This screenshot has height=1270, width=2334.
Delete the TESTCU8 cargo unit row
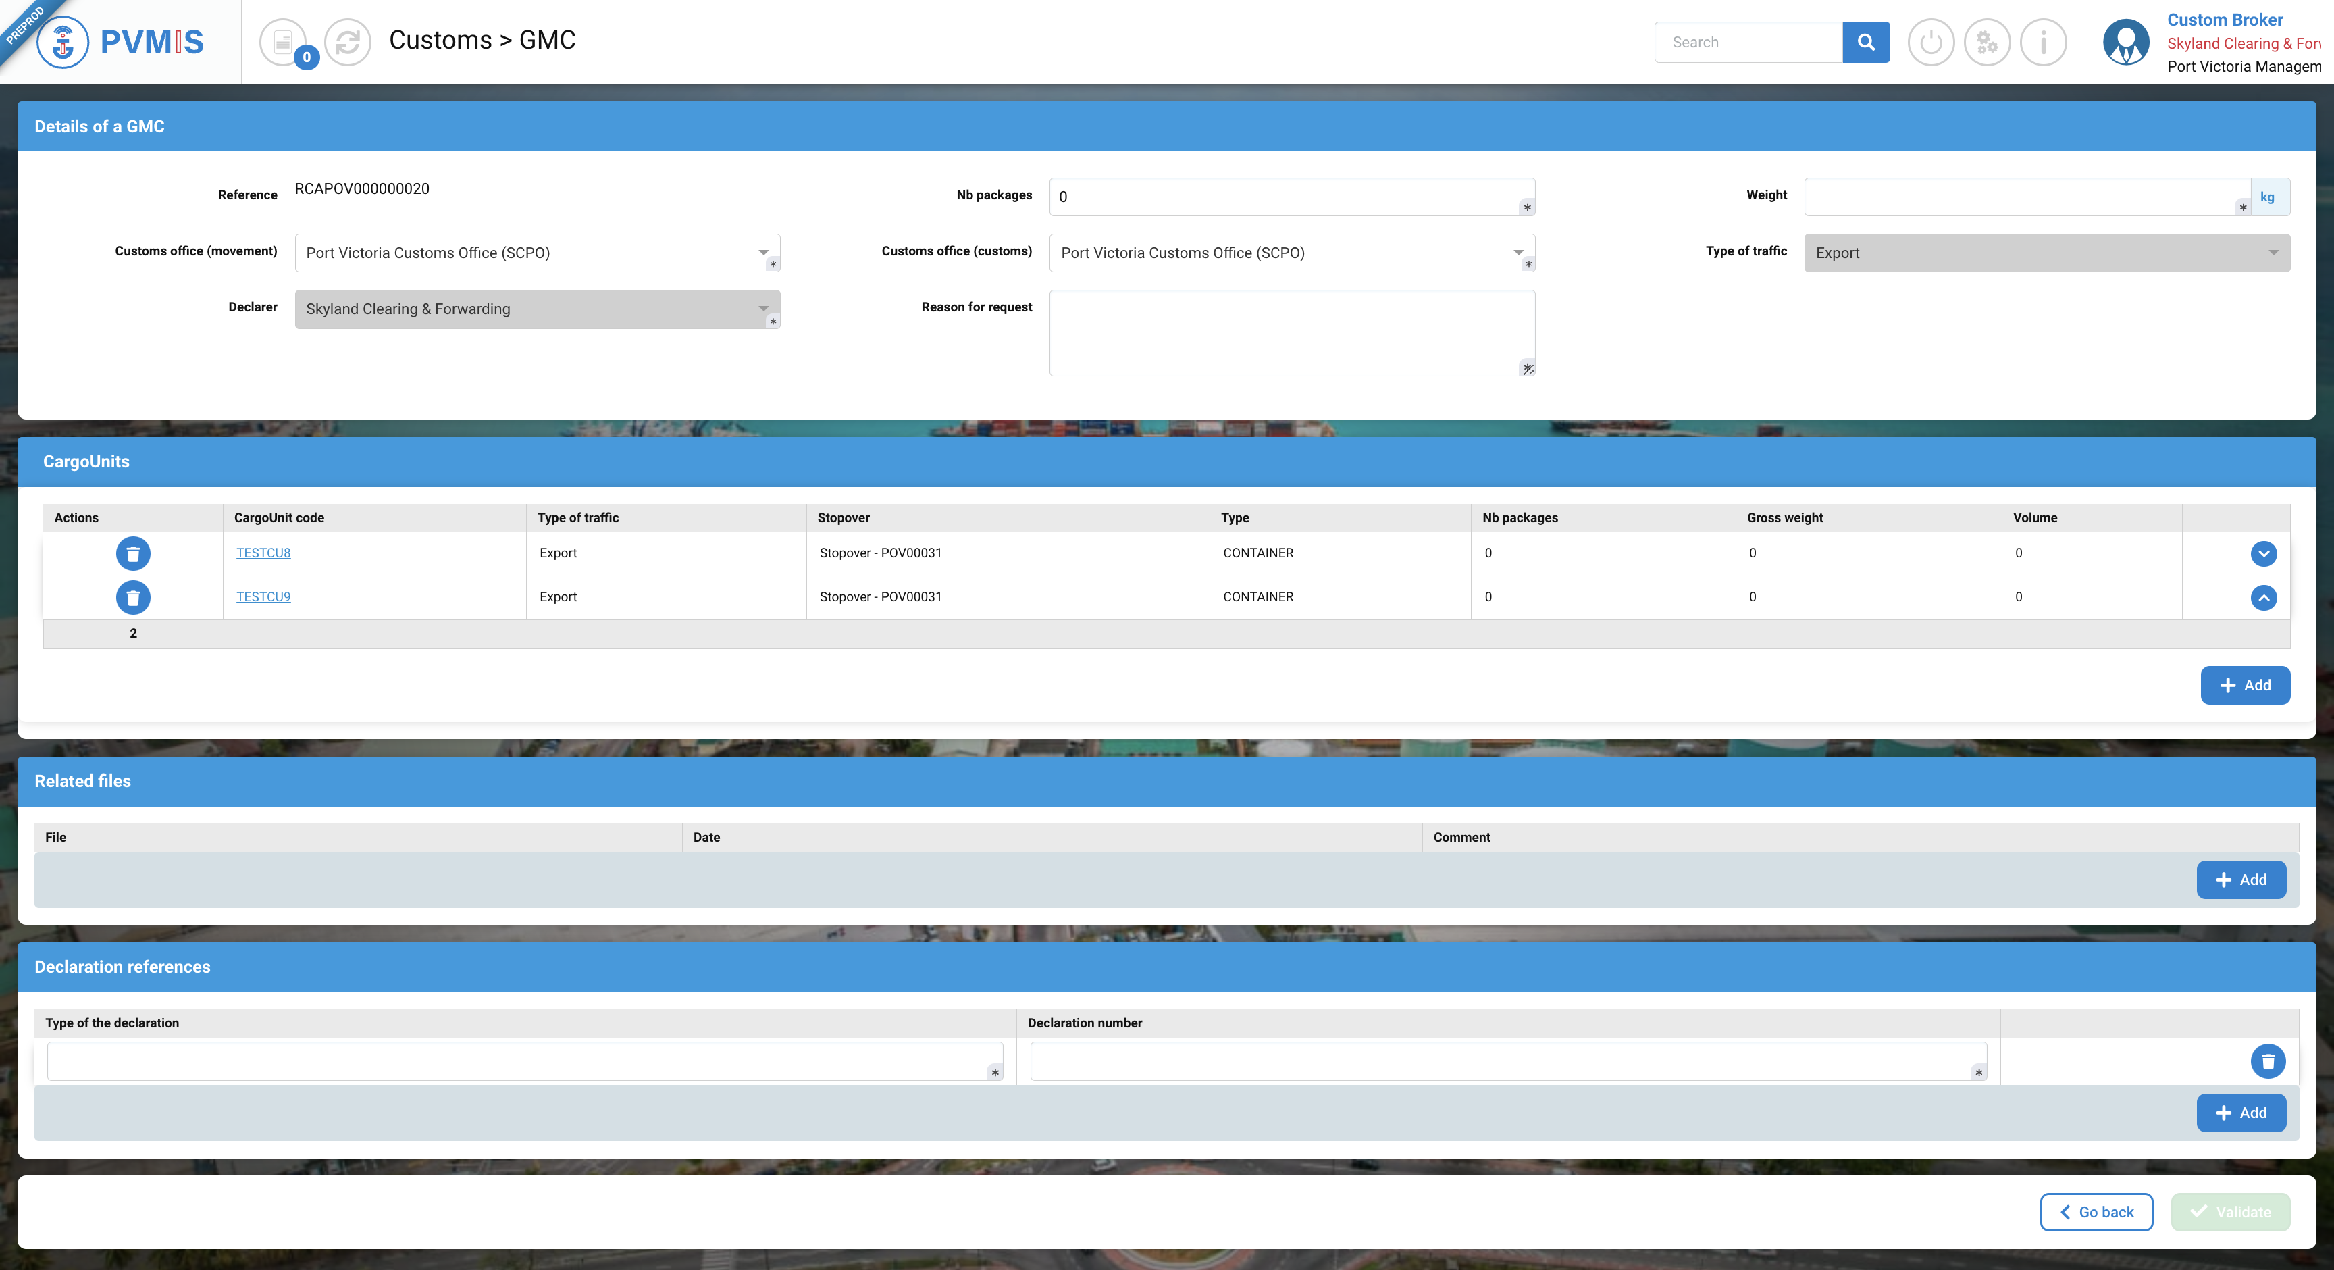(133, 553)
